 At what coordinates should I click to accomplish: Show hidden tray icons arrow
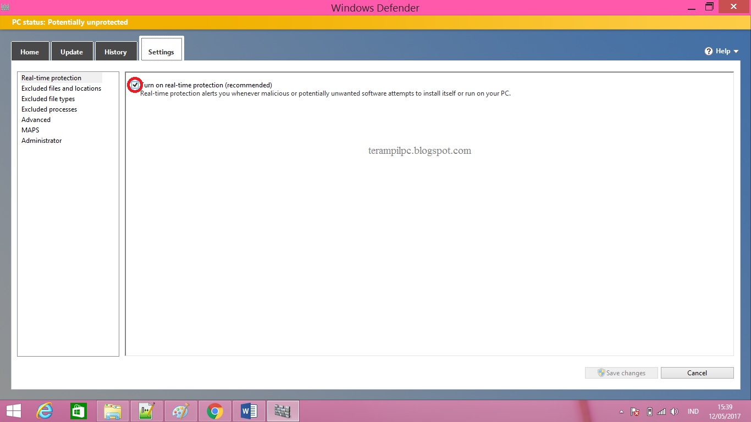[622, 412]
